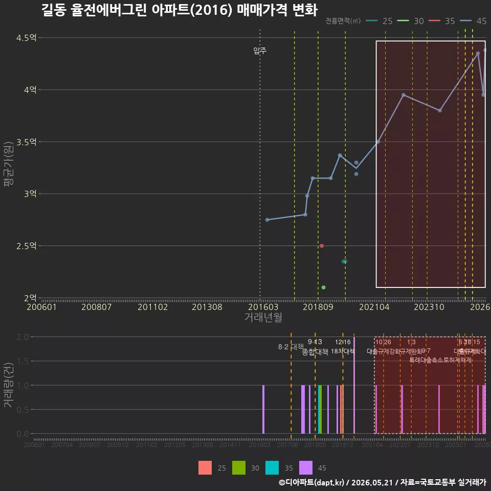Select the purple 45 swatch in bottom legend
491x491 pixels.
[306, 468]
